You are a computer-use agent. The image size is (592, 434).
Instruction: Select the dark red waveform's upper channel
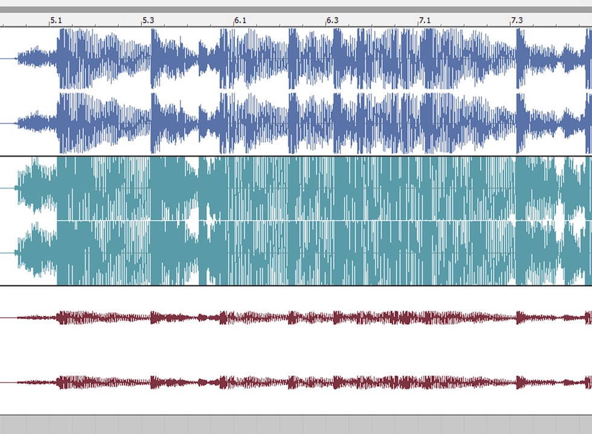coord(302,318)
